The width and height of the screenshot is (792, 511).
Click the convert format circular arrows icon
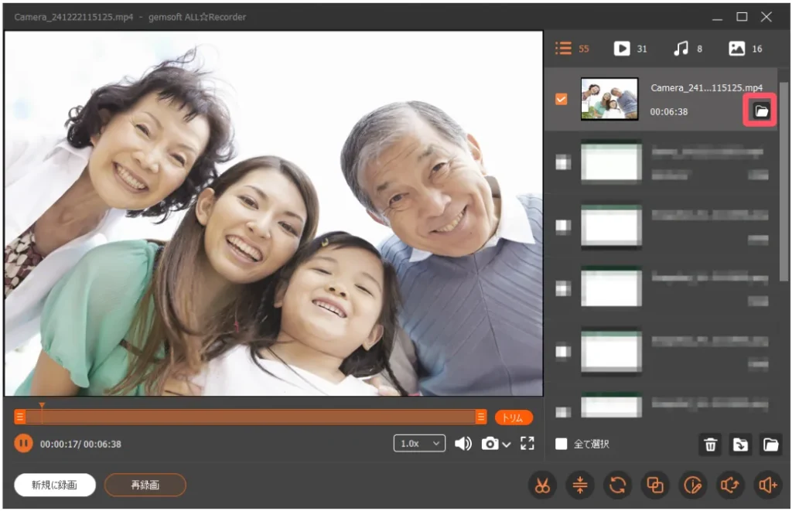click(x=617, y=485)
